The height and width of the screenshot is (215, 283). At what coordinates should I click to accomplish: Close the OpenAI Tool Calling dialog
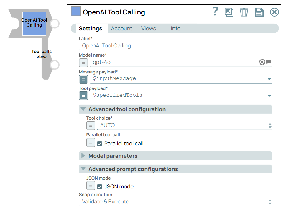(x=274, y=12)
